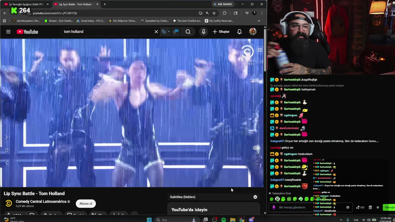Close the 'İyi Yemeğin Ayağına Gidilir' tab

point(48,4)
